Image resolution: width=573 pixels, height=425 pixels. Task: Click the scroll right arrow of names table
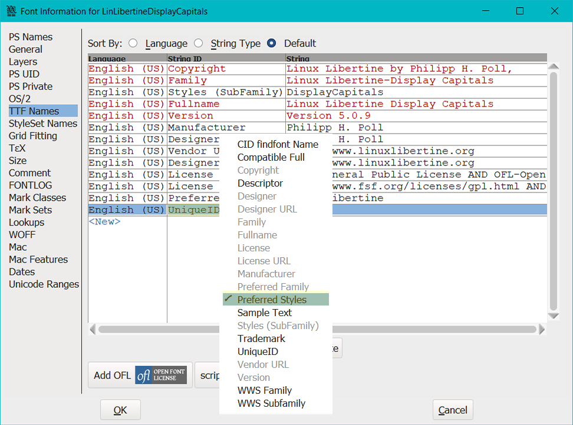(x=542, y=330)
